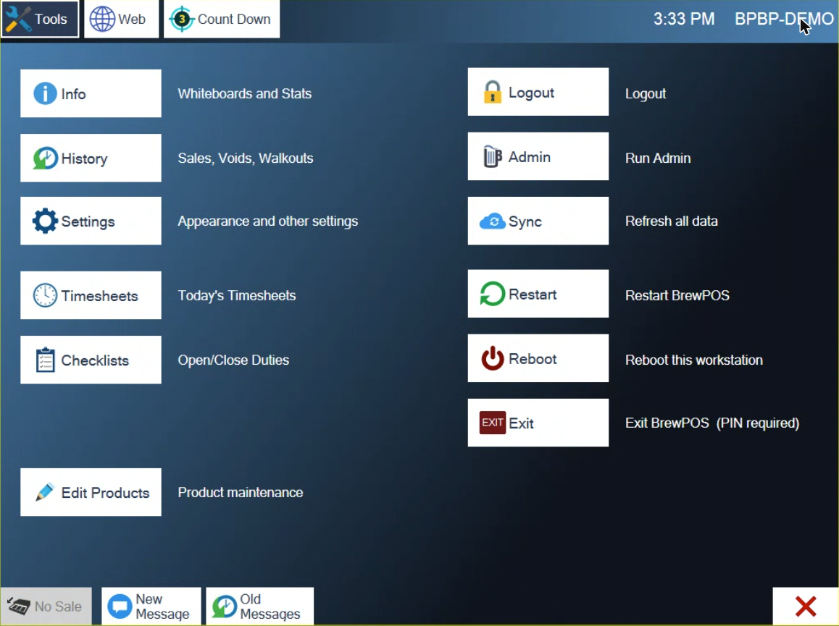Click the Settings gear icon
This screenshot has height=626, width=839.
(45, 221)
